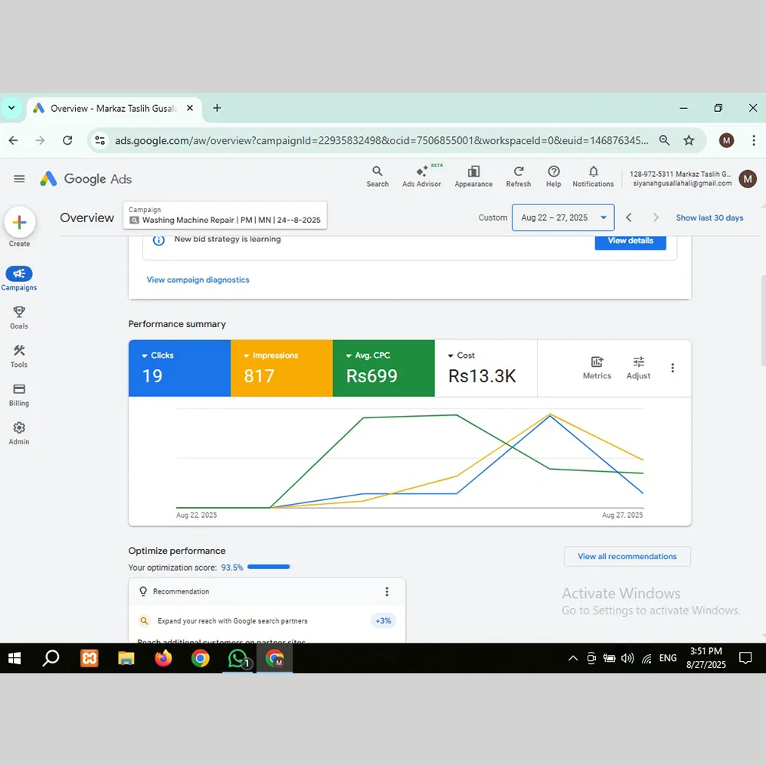Open Ads Advisor beta
This screenshot has height=766, width=766.
421,176
